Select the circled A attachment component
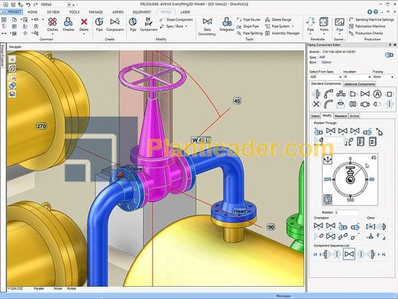The image size is (398, 299). pos(377,94)
